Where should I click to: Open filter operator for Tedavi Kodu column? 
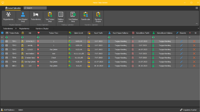[x=7, y=37]
